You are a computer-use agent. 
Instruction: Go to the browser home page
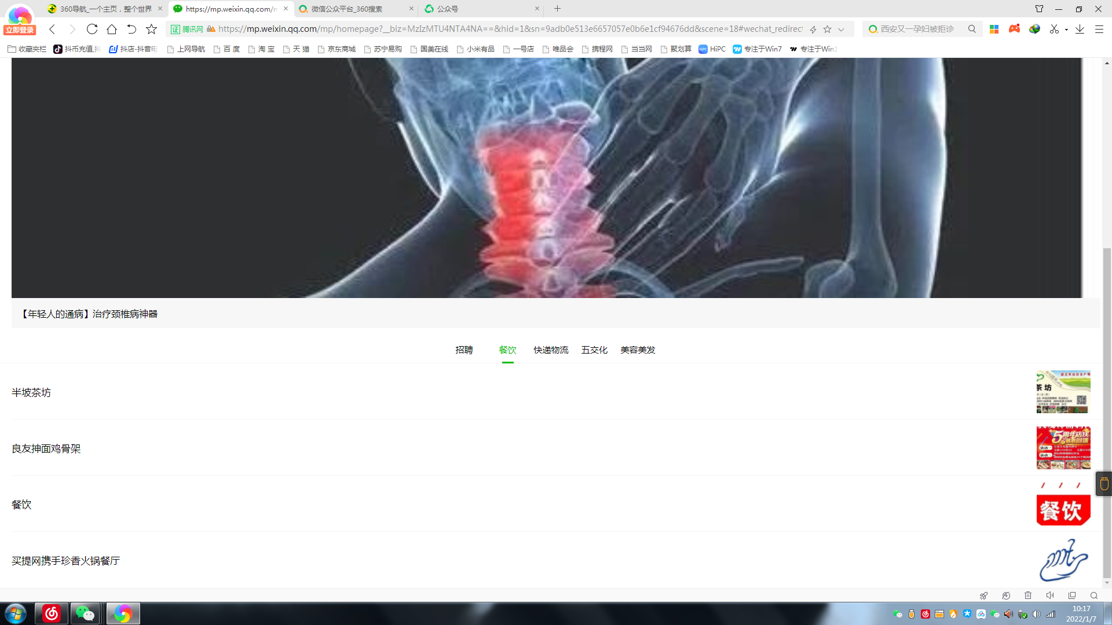(112, 29)
